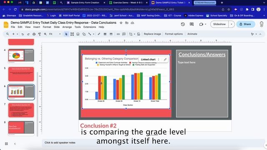Open the Slideshow options dropdown arrow

[232, 24]
